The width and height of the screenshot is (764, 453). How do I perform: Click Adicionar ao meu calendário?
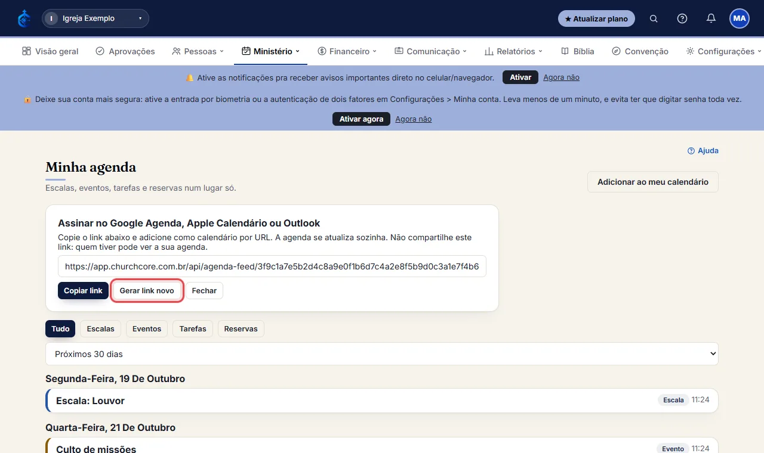point(653,182)
